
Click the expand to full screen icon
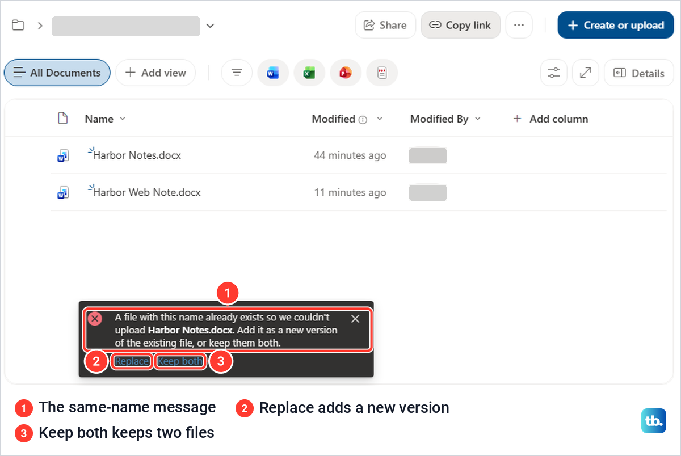pos(585,73)
